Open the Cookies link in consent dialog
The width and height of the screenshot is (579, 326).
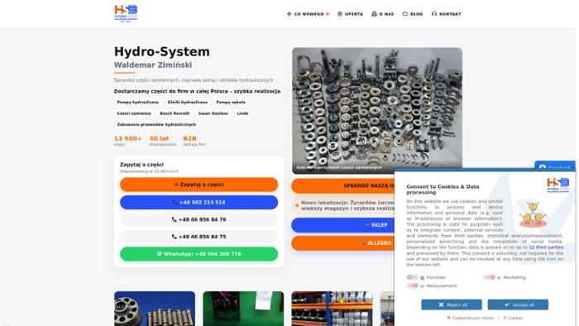pyautogui.click(x=513, y=318)
